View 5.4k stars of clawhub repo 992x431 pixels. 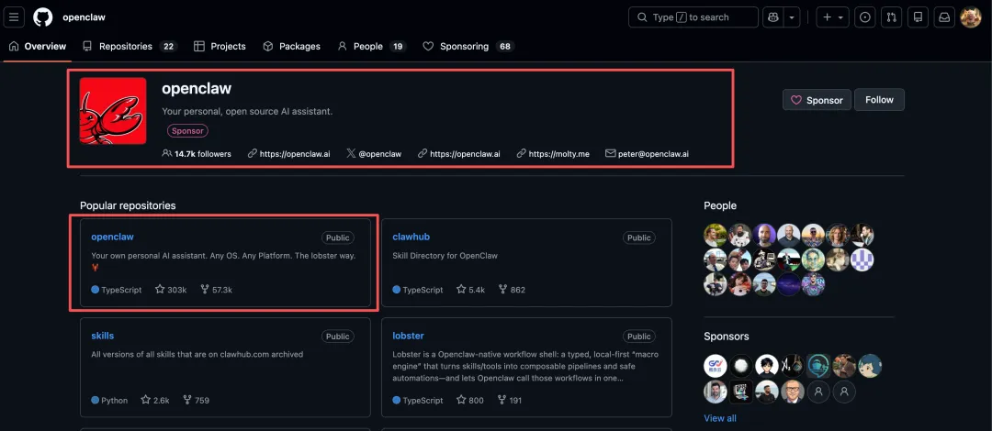[x=470, y=290]
